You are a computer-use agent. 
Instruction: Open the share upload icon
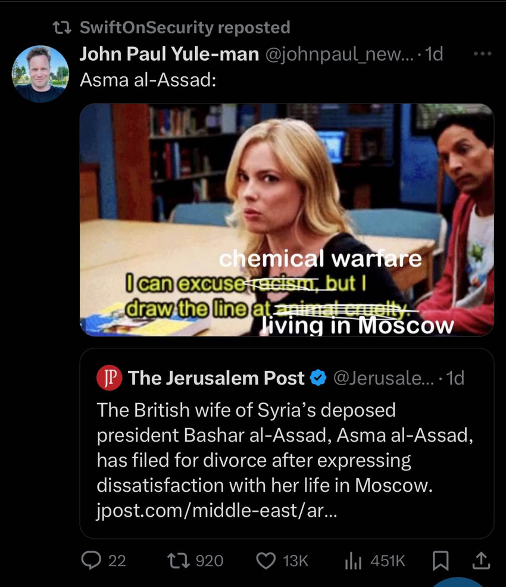tap(481, 561)
